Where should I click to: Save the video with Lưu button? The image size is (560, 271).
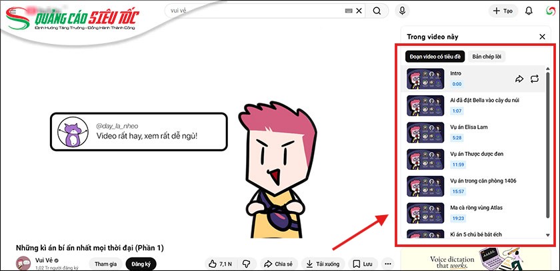(x=363, y=264)
